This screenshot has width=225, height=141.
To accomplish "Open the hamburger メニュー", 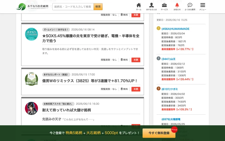I will coord(202,6).
